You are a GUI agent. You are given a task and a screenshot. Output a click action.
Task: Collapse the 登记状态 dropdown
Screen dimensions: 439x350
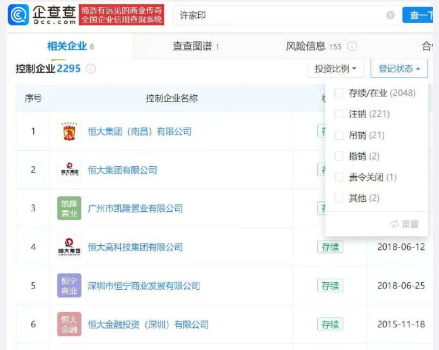399,69
